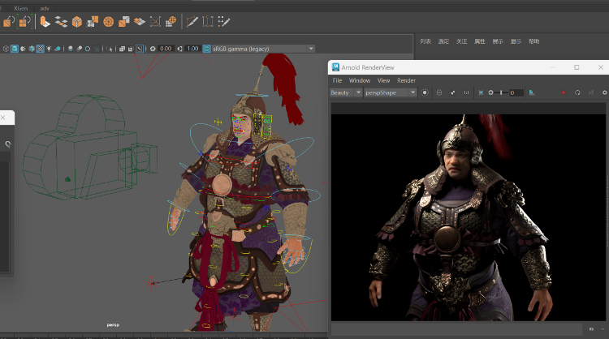Image resolution: width=609 pixels, height=339 pixels.
Task: Click the cube-shaped modeling shelf icon
Action: point(77,21)
